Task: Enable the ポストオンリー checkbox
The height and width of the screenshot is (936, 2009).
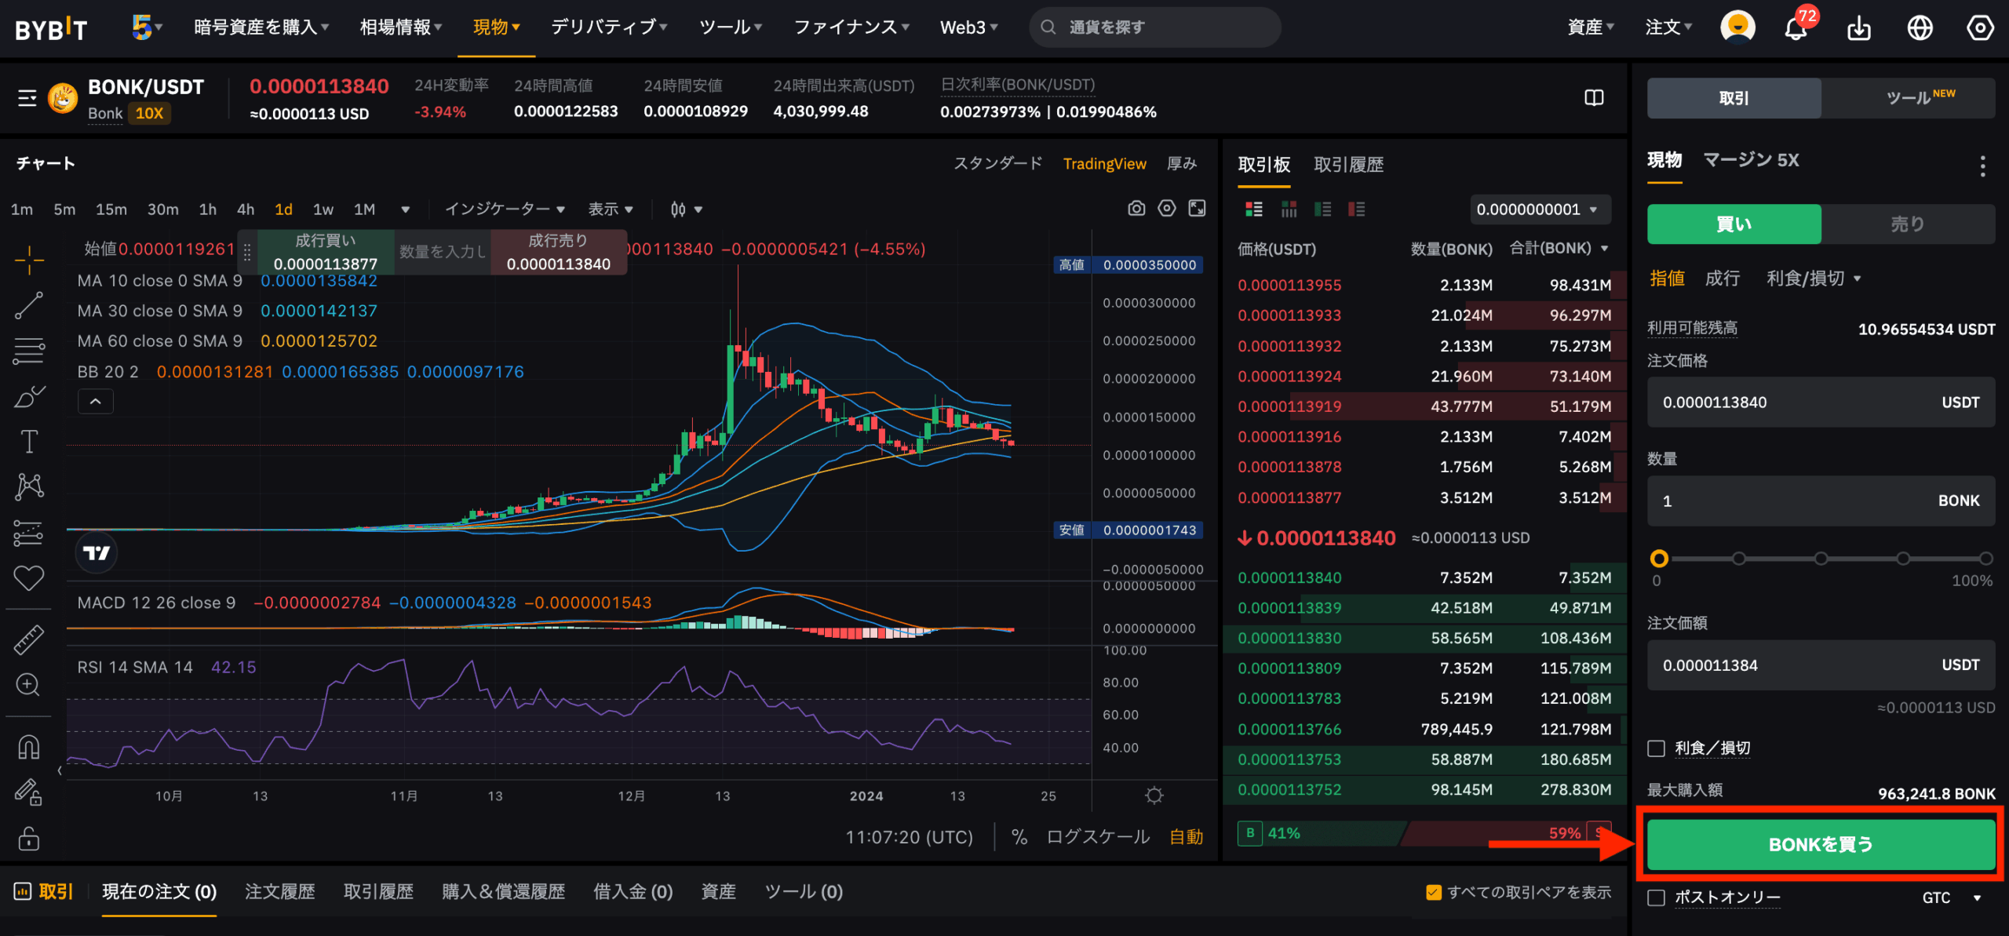Action: point(1656,897)
